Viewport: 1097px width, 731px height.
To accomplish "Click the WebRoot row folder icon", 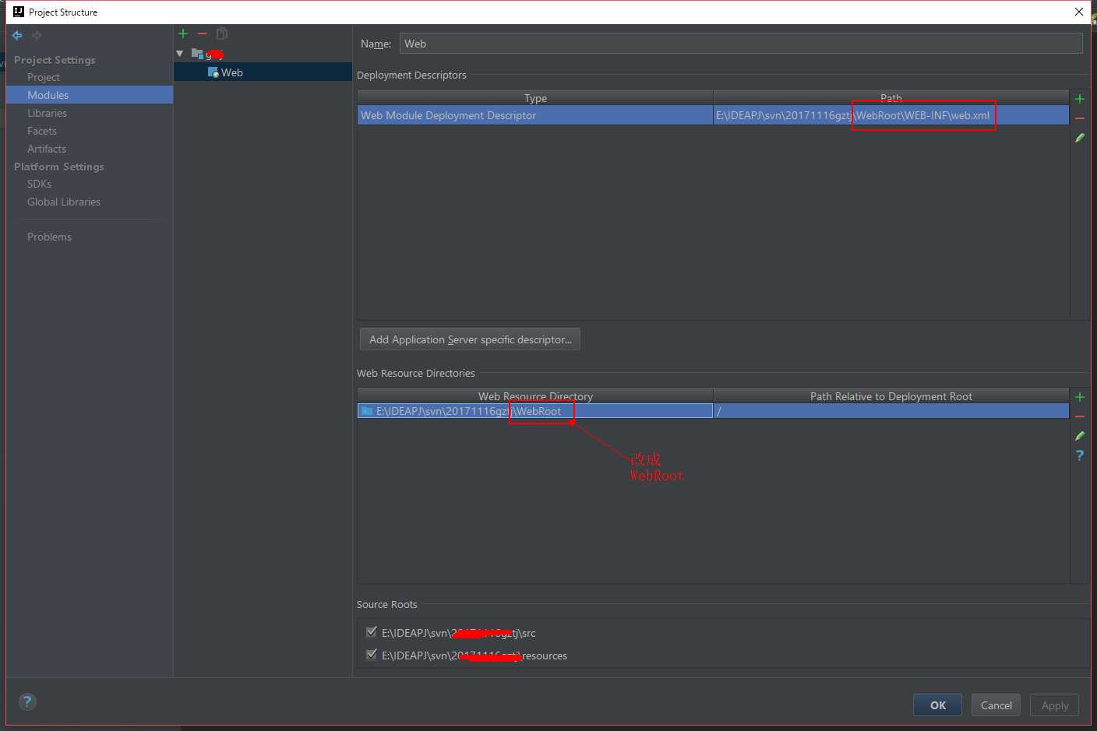I will click(367, 411).
